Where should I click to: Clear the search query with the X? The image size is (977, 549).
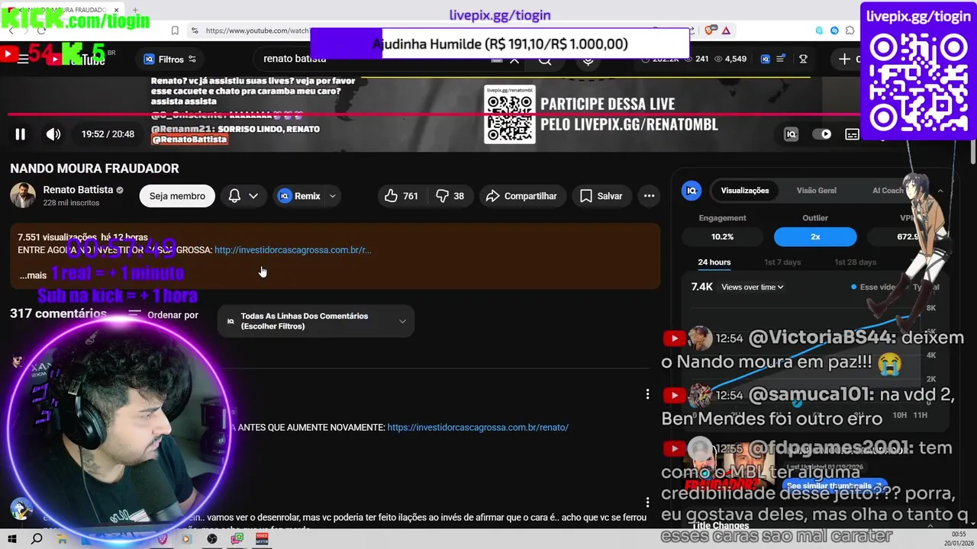tap(514, 59)
